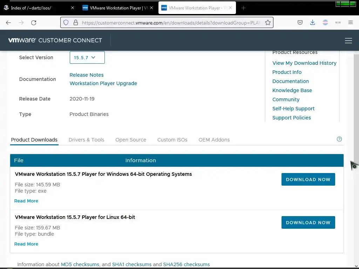Open the Firefox application hamburger menu

coord(351,22)
